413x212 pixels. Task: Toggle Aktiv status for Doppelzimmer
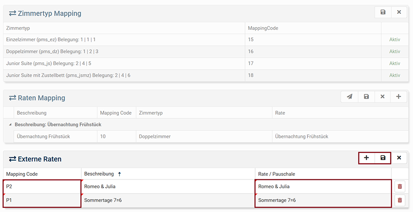[x=395, y=51]
